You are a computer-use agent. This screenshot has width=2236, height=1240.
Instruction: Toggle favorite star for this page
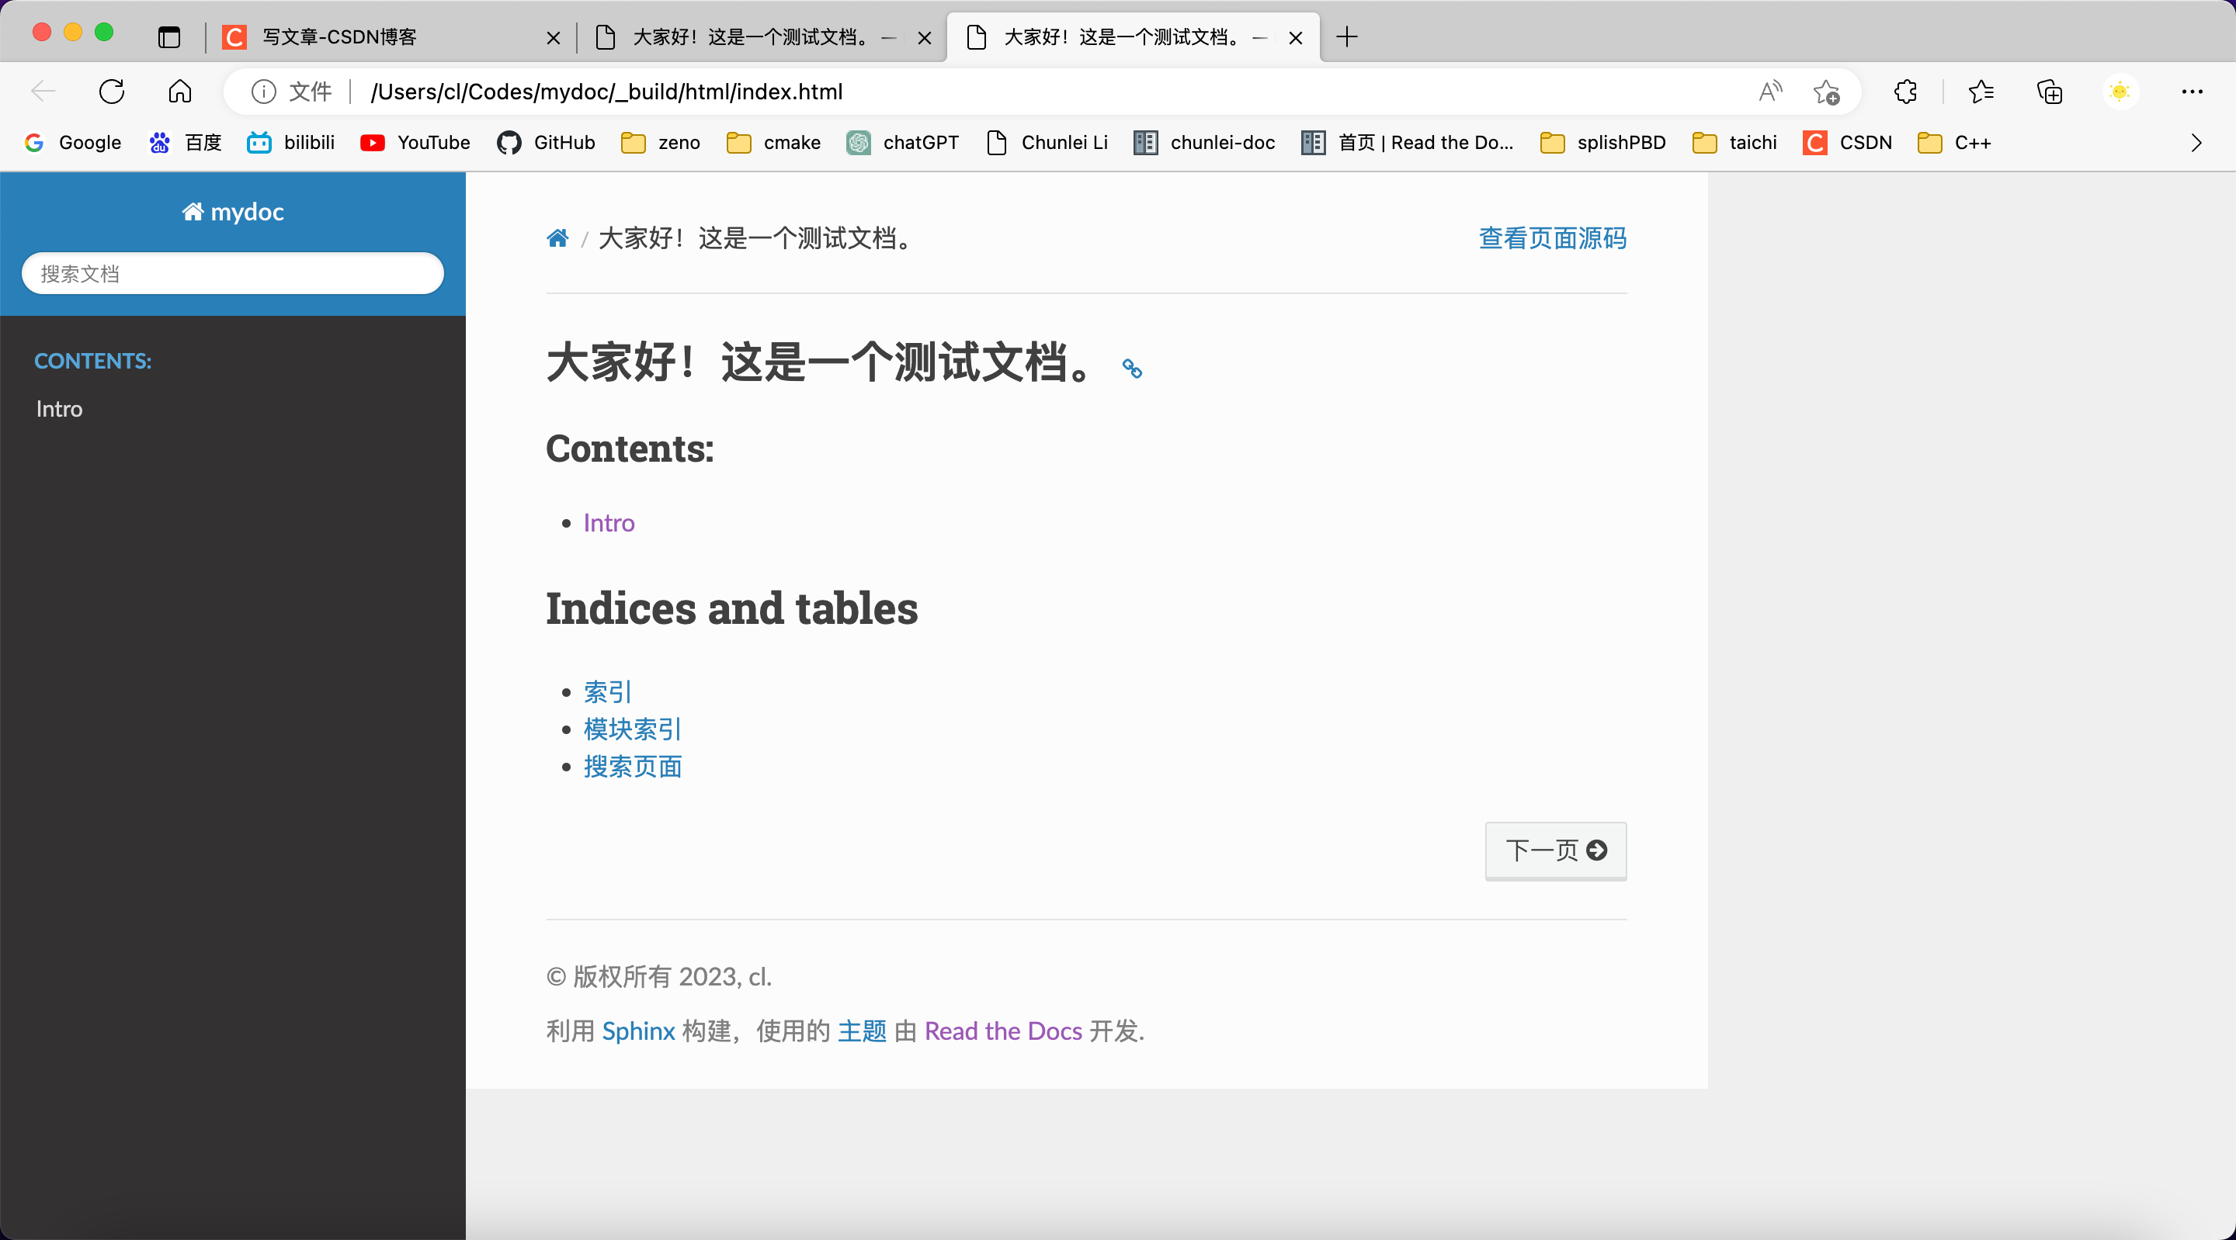(x=1828, y=92)
